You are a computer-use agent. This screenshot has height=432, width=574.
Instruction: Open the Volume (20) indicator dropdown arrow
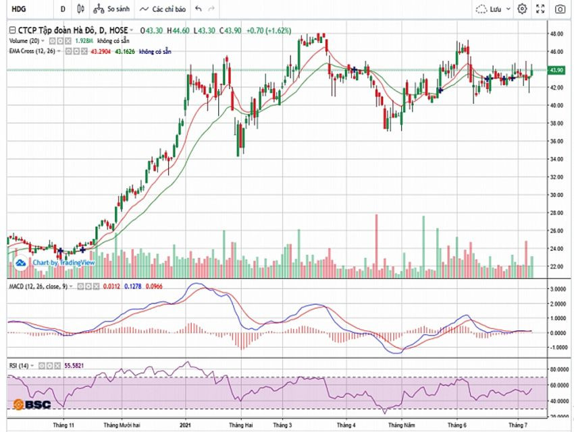pos(43,41)
